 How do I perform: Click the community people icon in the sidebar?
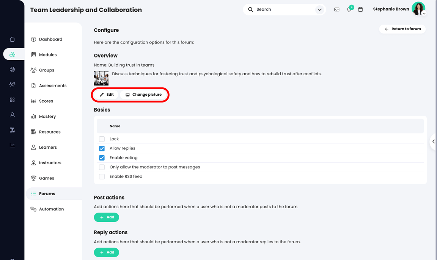[x=12, y=84]
